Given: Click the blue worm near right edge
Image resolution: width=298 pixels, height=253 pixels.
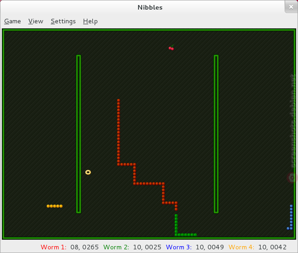Looking at the screenshot, I should pos(291,217).
